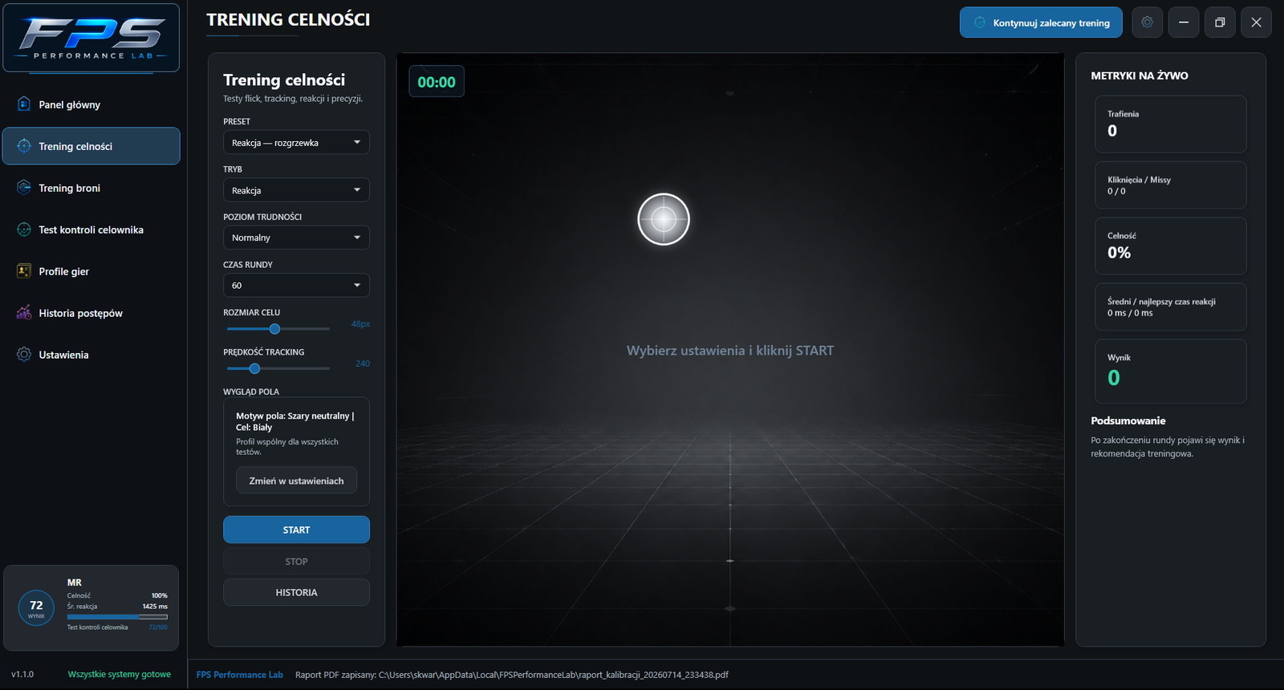The height and width of the screenshot is (690, 1284).
Task: Expand the PRESET dropdown
Action: click(296, 143)
